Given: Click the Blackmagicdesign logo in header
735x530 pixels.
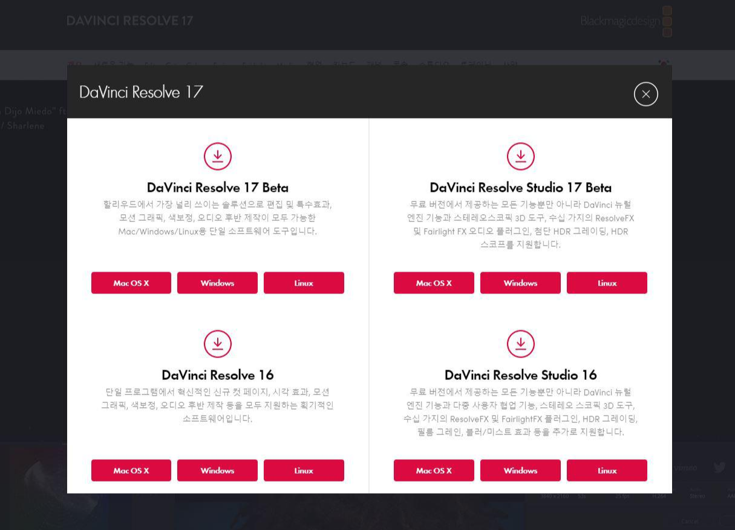Looking at the screenshot, I should tap(626, 21).
